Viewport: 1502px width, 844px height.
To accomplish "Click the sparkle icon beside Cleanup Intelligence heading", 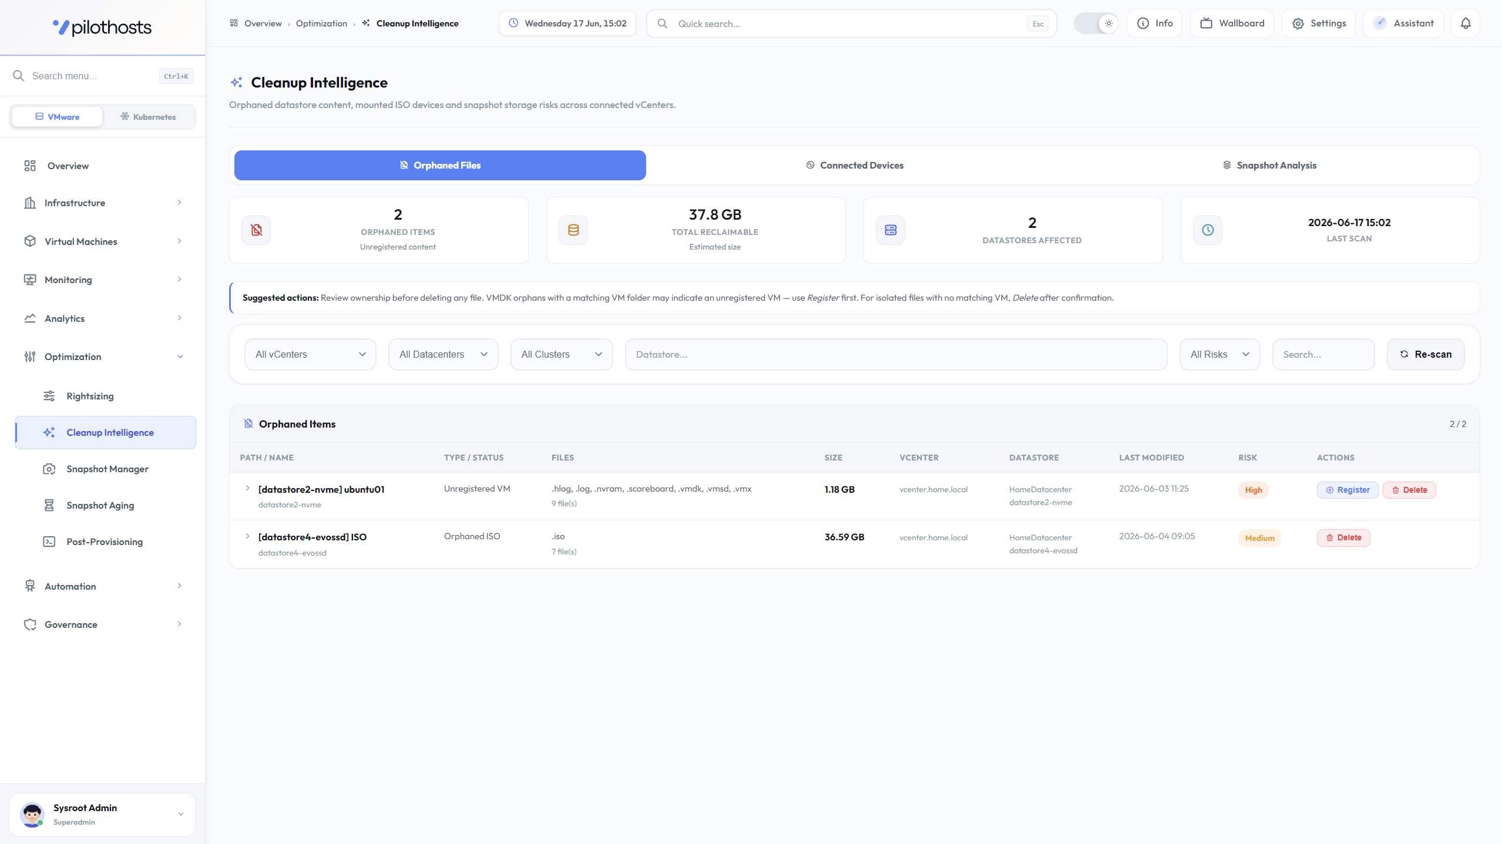I will [x=237, y=82].
